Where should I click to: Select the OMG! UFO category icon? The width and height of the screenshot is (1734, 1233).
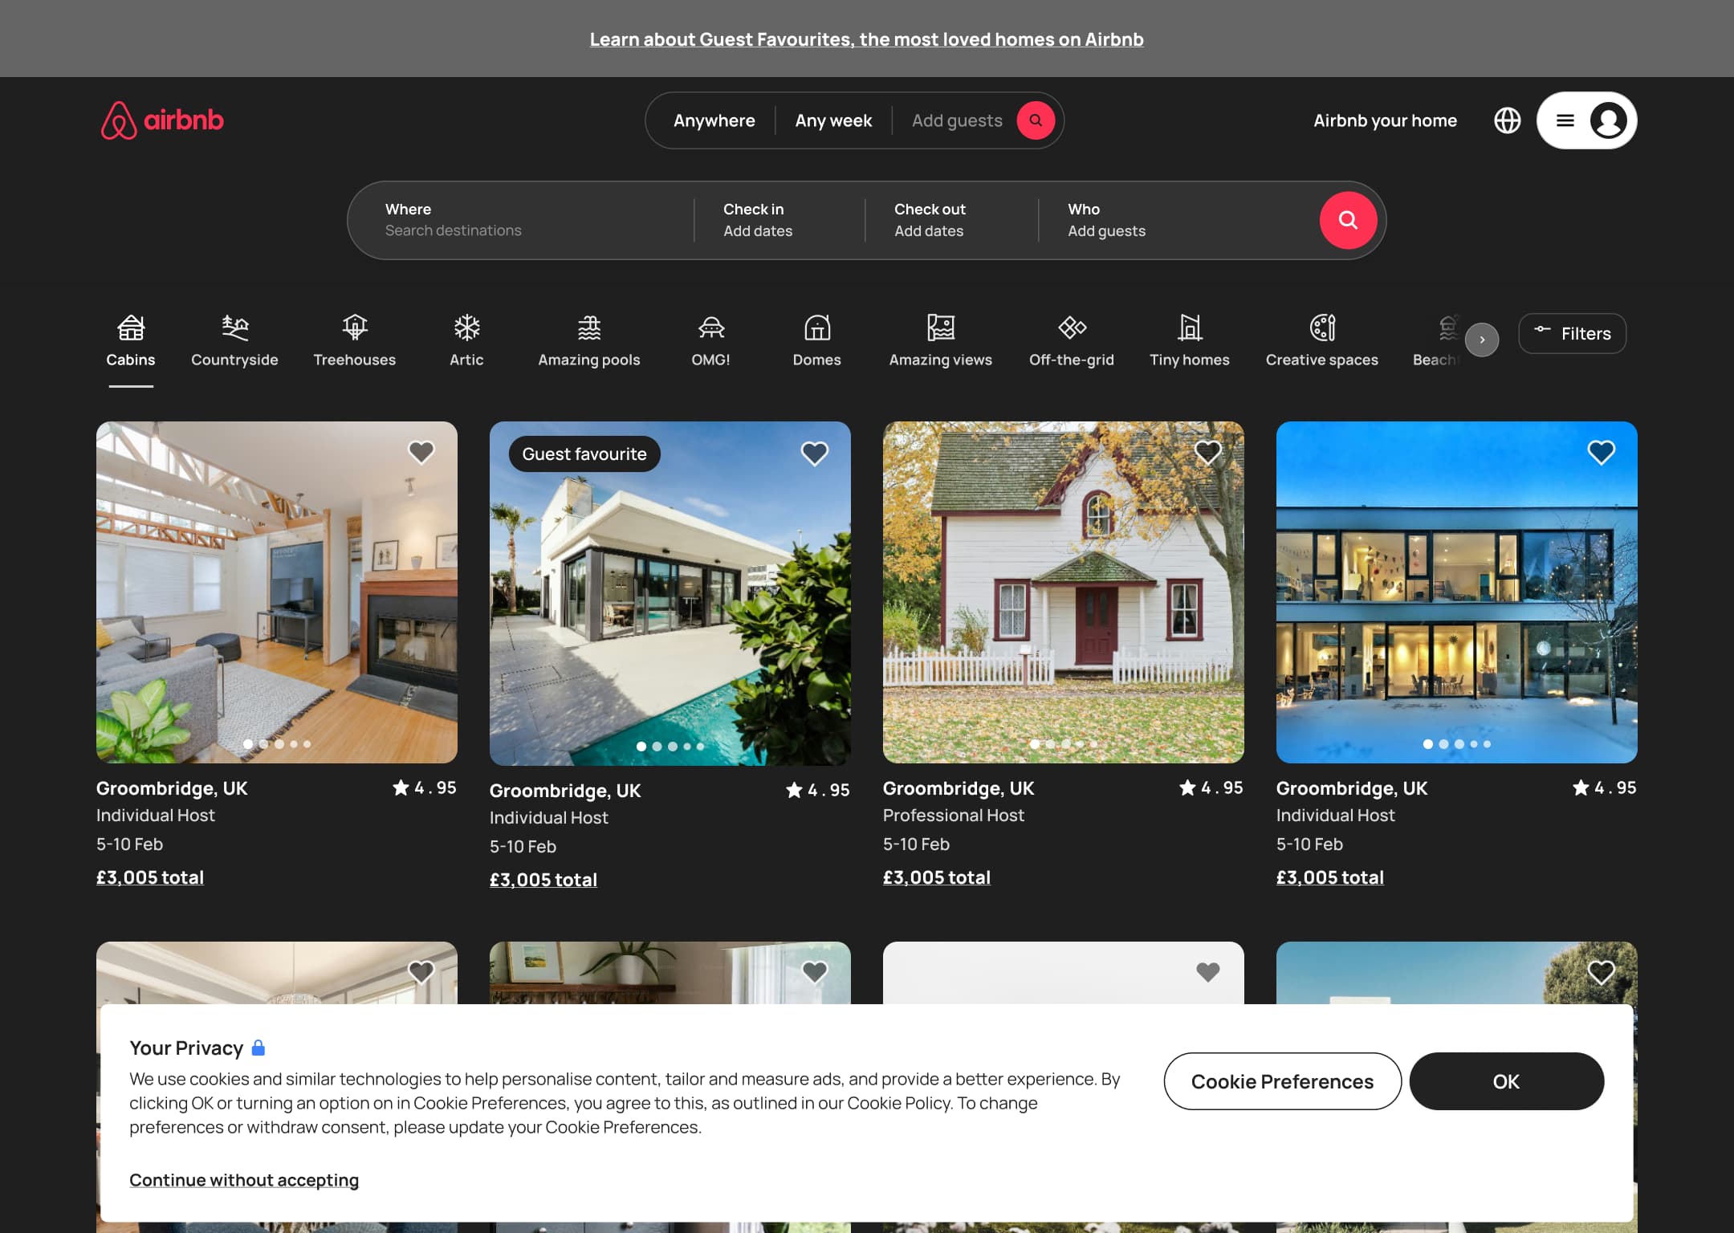711,328
